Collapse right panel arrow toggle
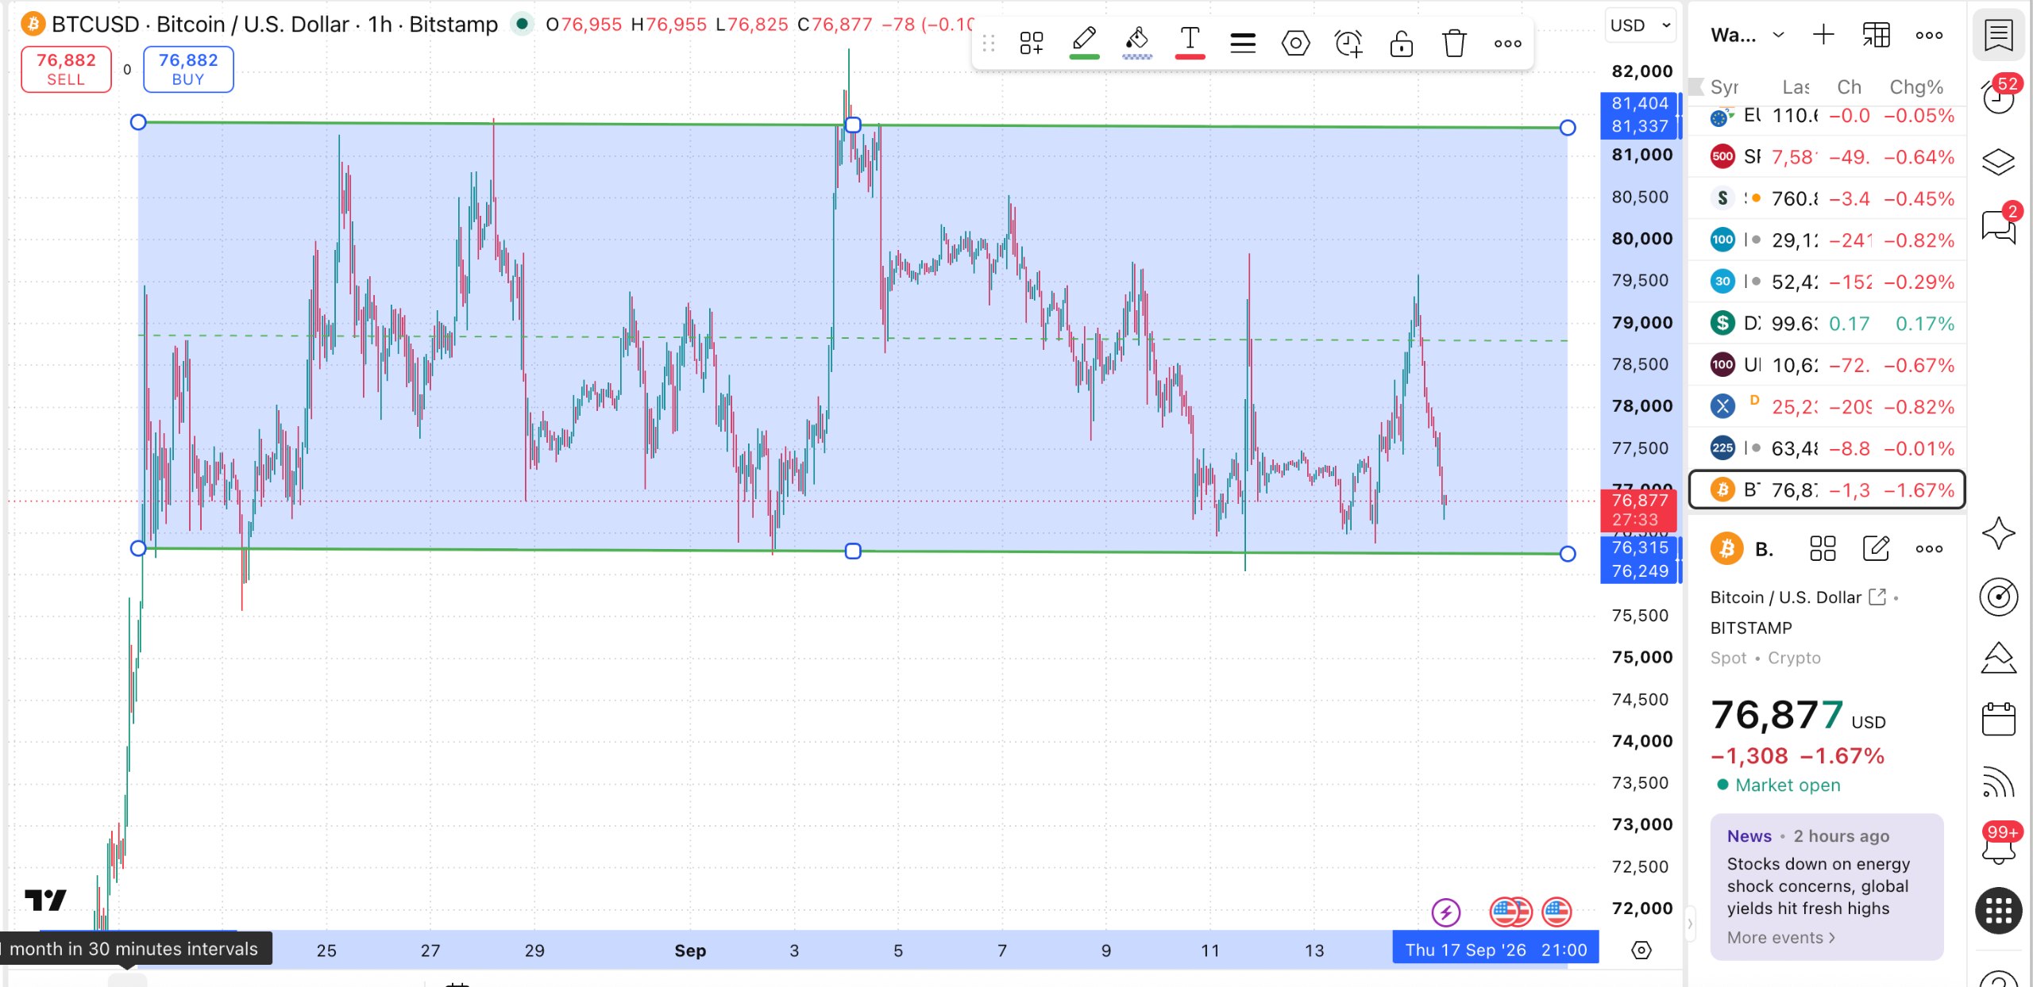 click(1690, 924)
